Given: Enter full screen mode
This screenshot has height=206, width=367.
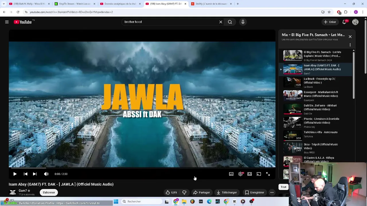Looking at the screenshot, I should point(268,174).
